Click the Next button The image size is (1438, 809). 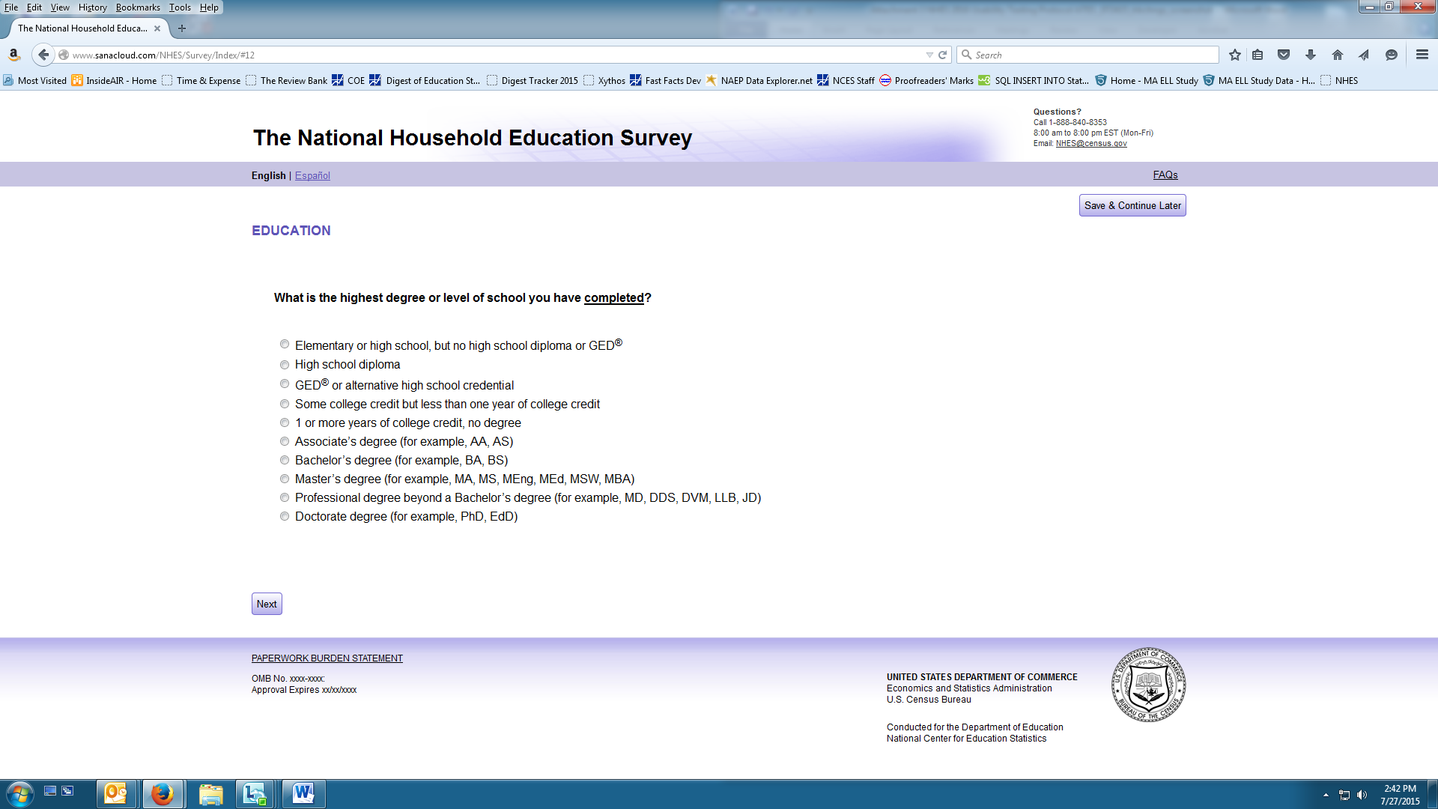click(x=267, y=604)
